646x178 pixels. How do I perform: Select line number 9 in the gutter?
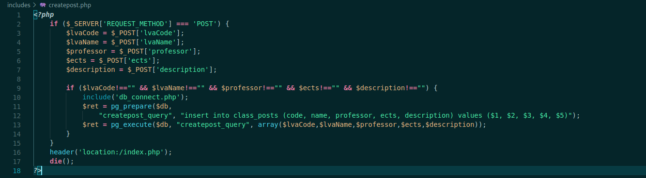coord(18,88)
